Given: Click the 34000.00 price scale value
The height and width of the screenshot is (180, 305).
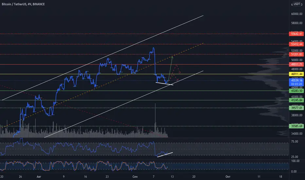Looking at the screenshot, I should click(x=296, y=134).
